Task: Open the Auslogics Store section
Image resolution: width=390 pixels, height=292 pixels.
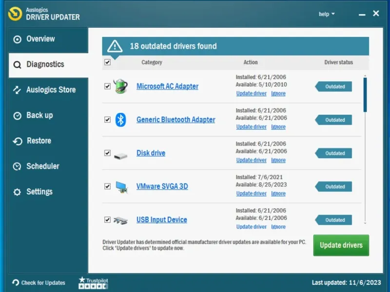Action: pos(48,90)
